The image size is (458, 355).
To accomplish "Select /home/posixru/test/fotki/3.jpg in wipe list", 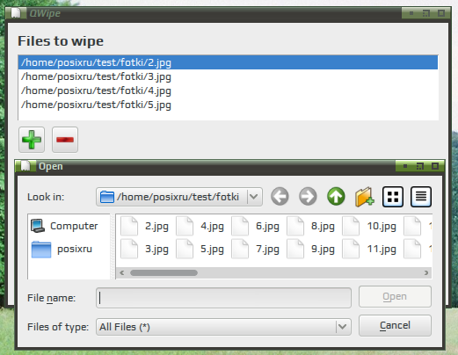I will tap(228, 76).
